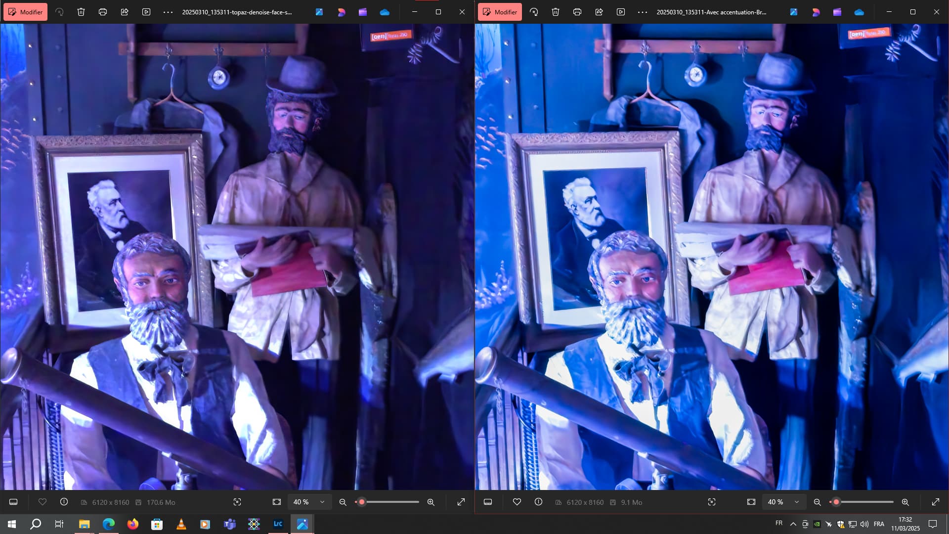Delete the left window's image via trash icon
This screenshot has height=534, width=949.
(x=81, y=12)
